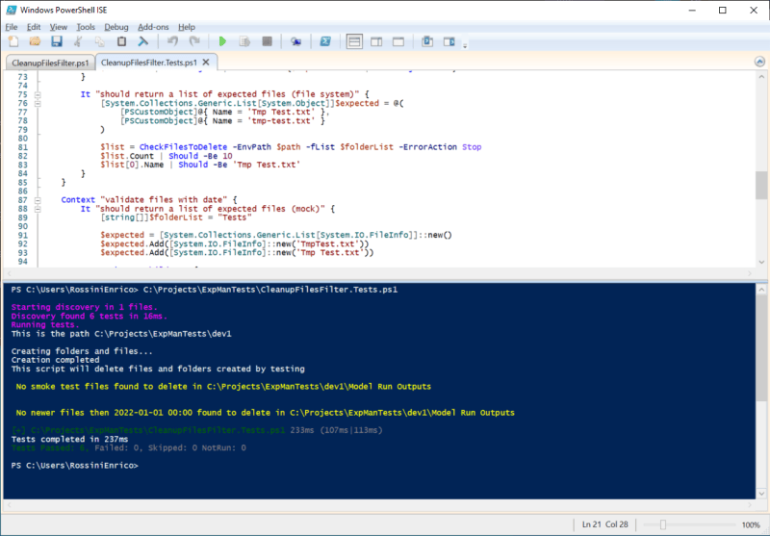Collapse the Context fold at line 87

click(38, 200)
